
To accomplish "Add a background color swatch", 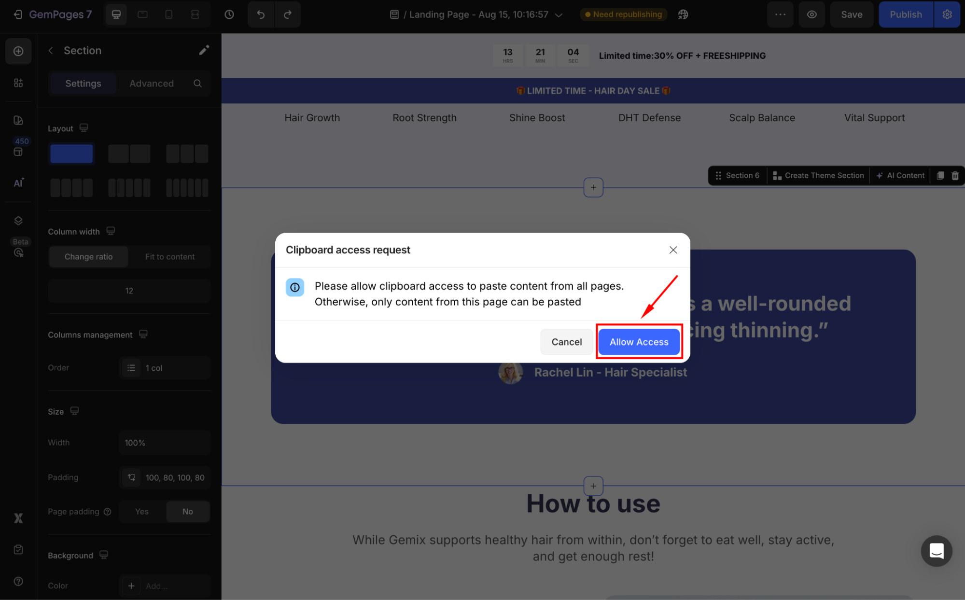I will [131, 586].
